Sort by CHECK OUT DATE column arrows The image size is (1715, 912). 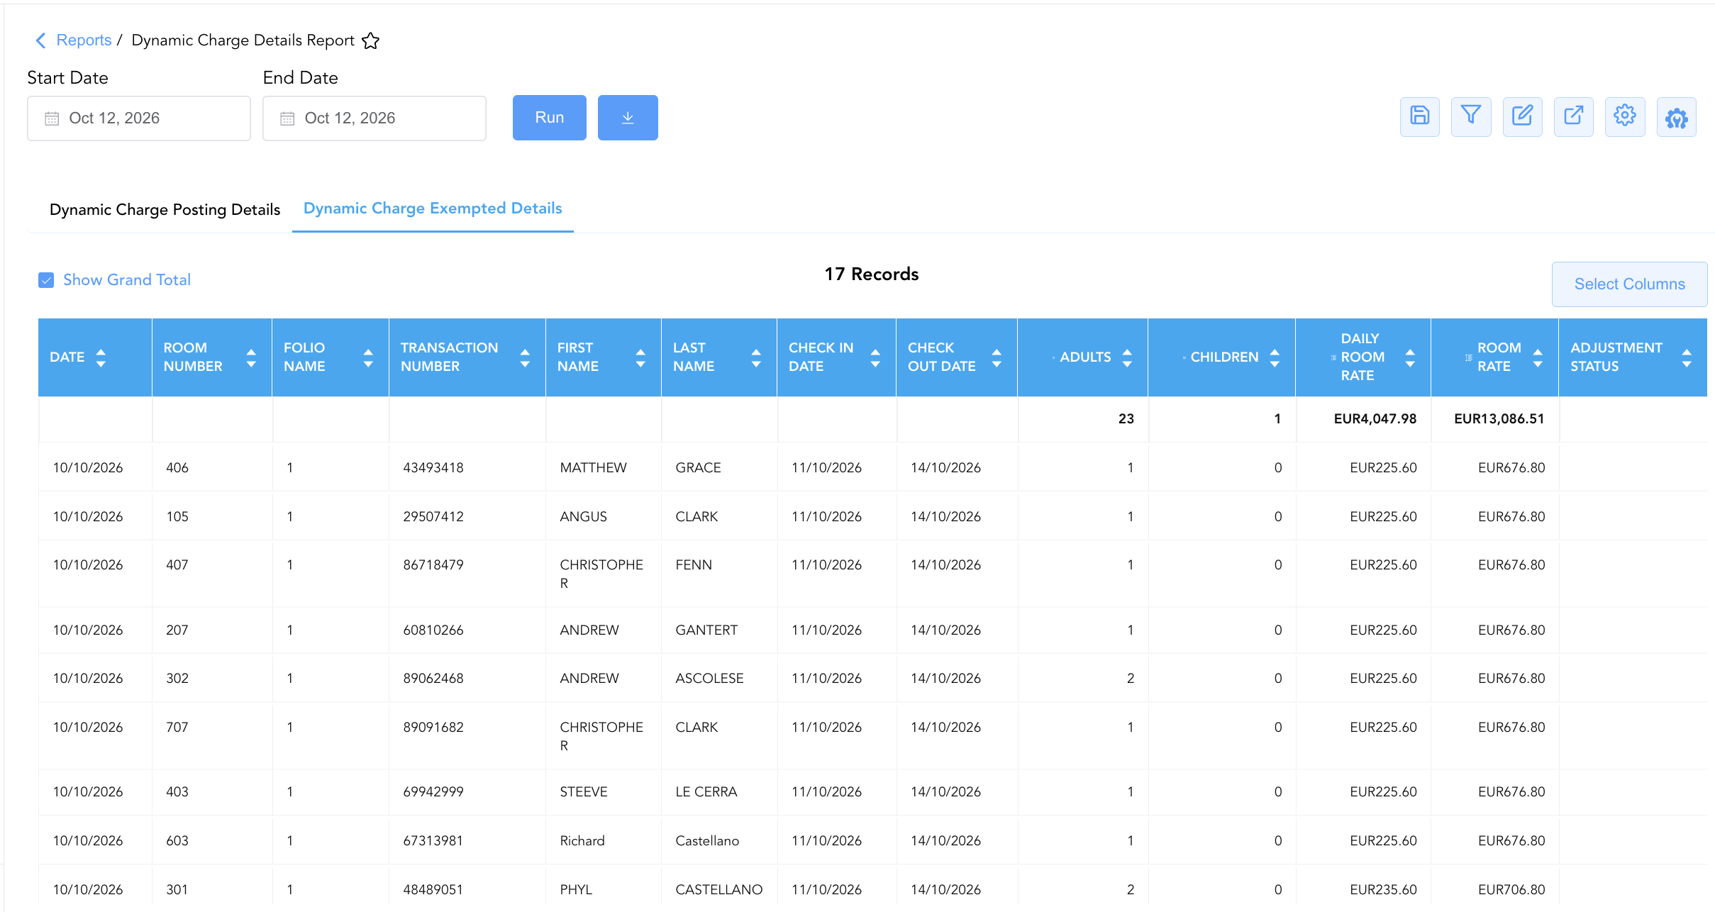click(x=997, y=357)
